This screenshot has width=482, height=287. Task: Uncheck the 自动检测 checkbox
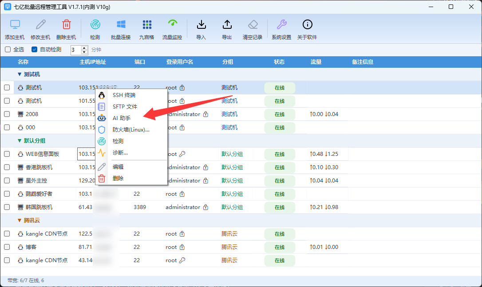[x=35, y=49]
